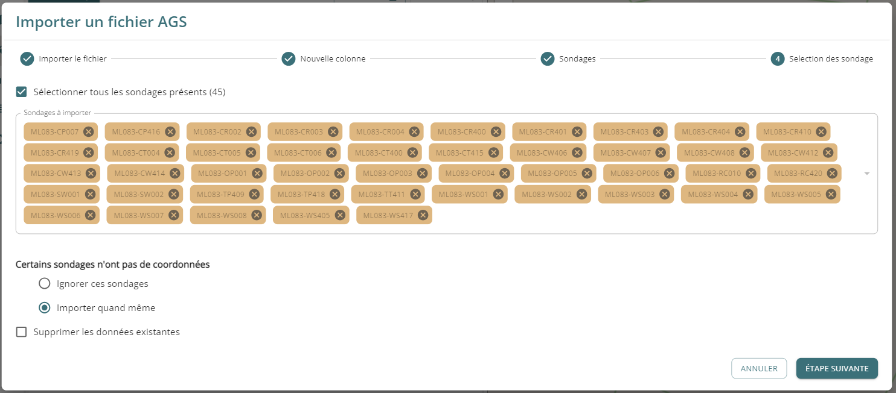Remove the ML083-CR410 borehole chip
The height and width of the screenshot is (393, 896).
(821, 132)
